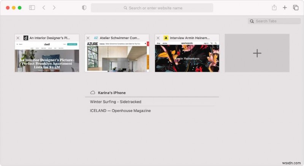
Task: Click the Karina's iPhone heading
Action: tap(112, 93)
